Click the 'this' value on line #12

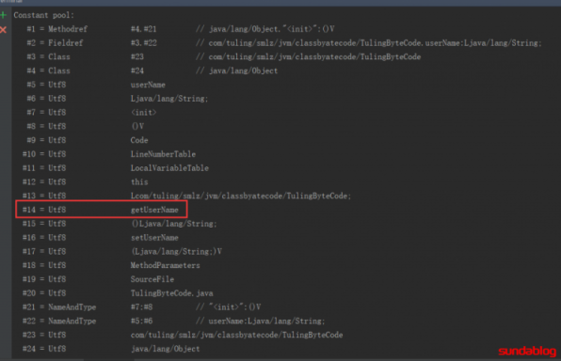(139, 182)
